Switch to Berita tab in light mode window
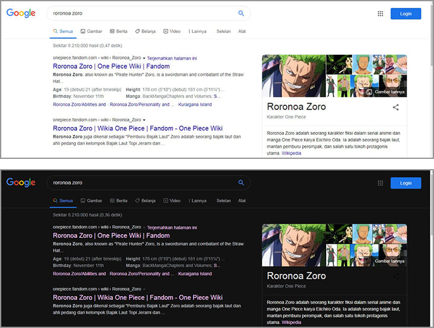The height and width of the screenshot is (328, 434). tap(119, 31)
